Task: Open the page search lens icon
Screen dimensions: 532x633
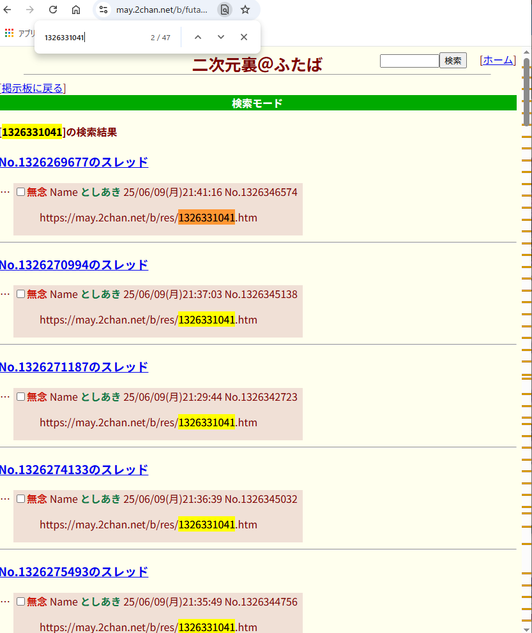Action: point(225,10)
